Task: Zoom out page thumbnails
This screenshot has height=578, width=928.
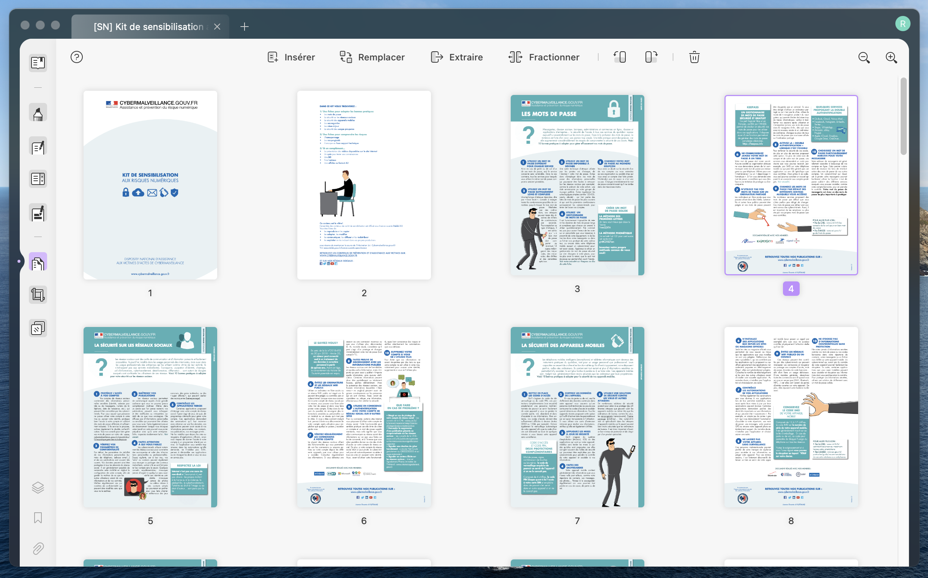Action: 864,58
